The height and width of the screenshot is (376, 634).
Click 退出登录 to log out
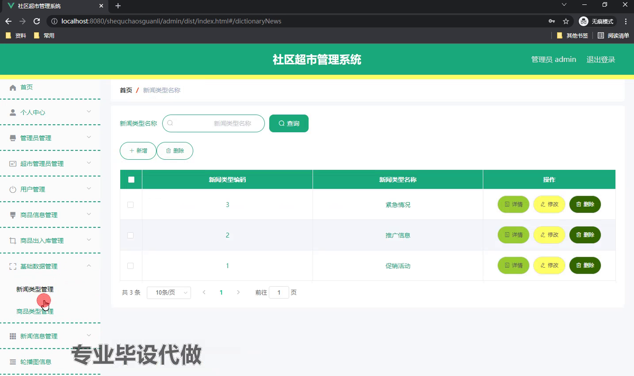[x=601, y=60]
